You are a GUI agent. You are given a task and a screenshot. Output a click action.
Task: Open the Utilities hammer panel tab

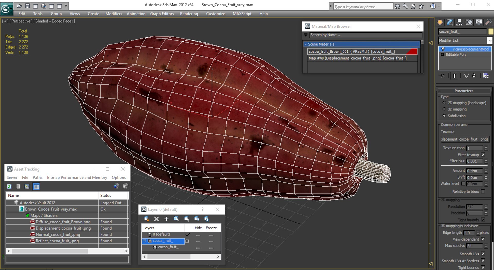[488, 22]
